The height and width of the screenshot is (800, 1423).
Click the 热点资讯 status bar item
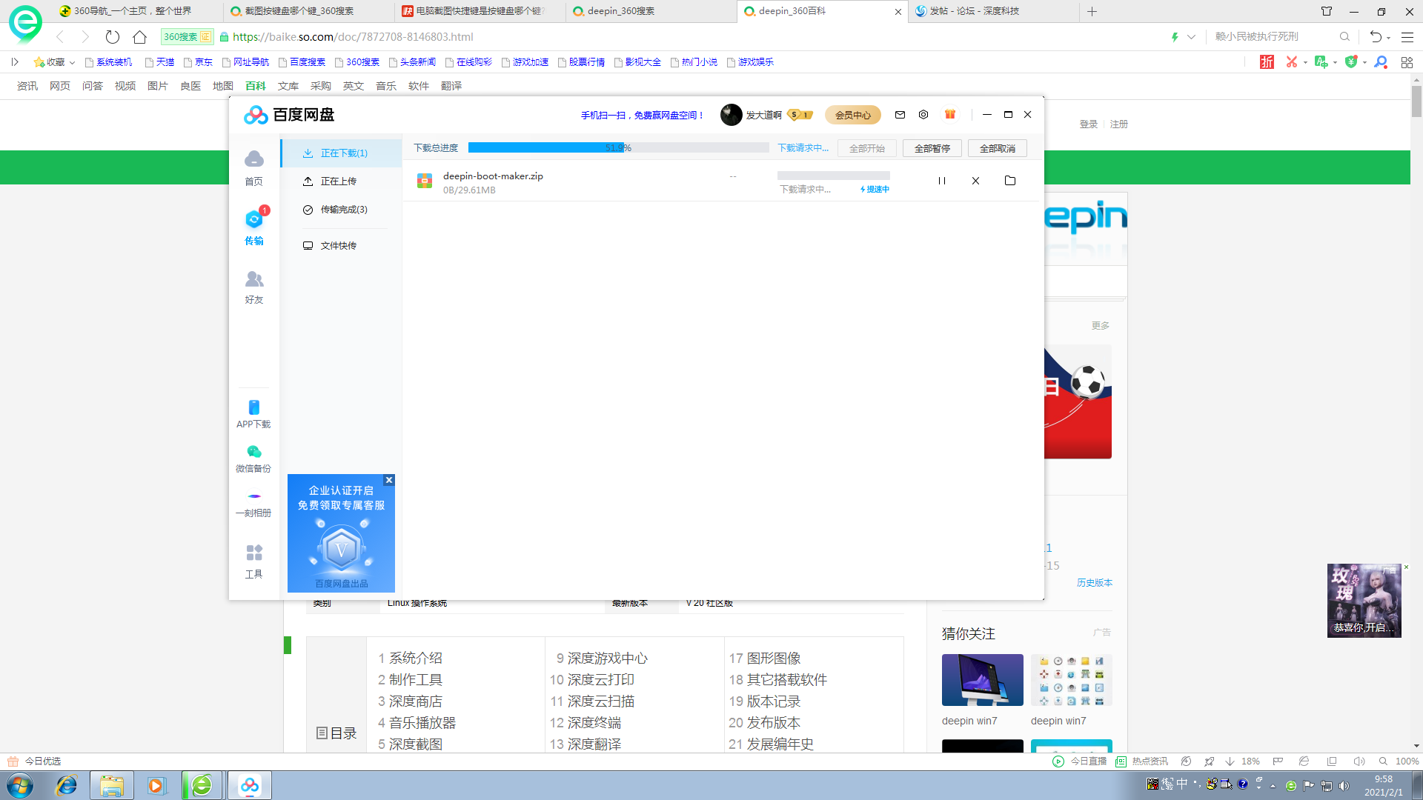(x=1142, y=761)
